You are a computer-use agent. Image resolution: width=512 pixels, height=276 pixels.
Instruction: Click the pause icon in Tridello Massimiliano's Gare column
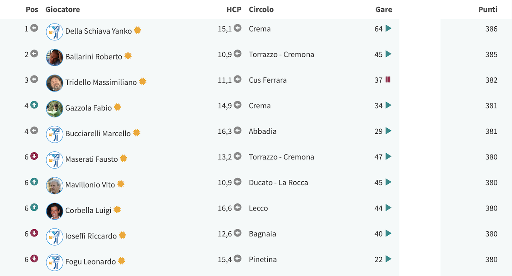click(388, 79)
